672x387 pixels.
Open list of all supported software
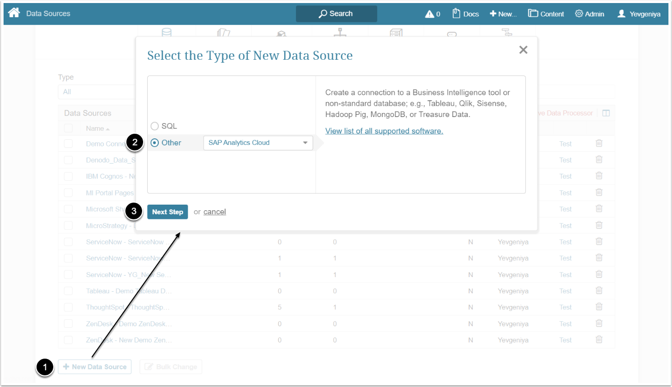coord(384,131)
